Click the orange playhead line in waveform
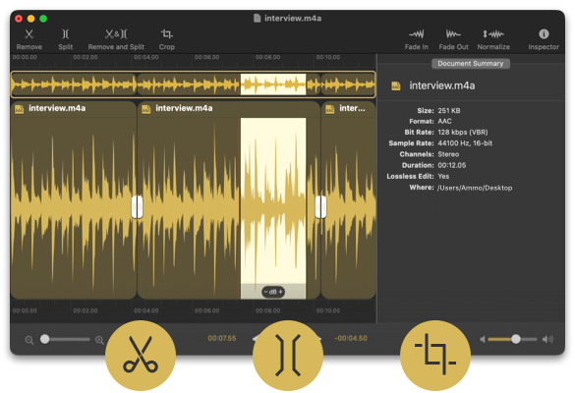 click(240, 208)
